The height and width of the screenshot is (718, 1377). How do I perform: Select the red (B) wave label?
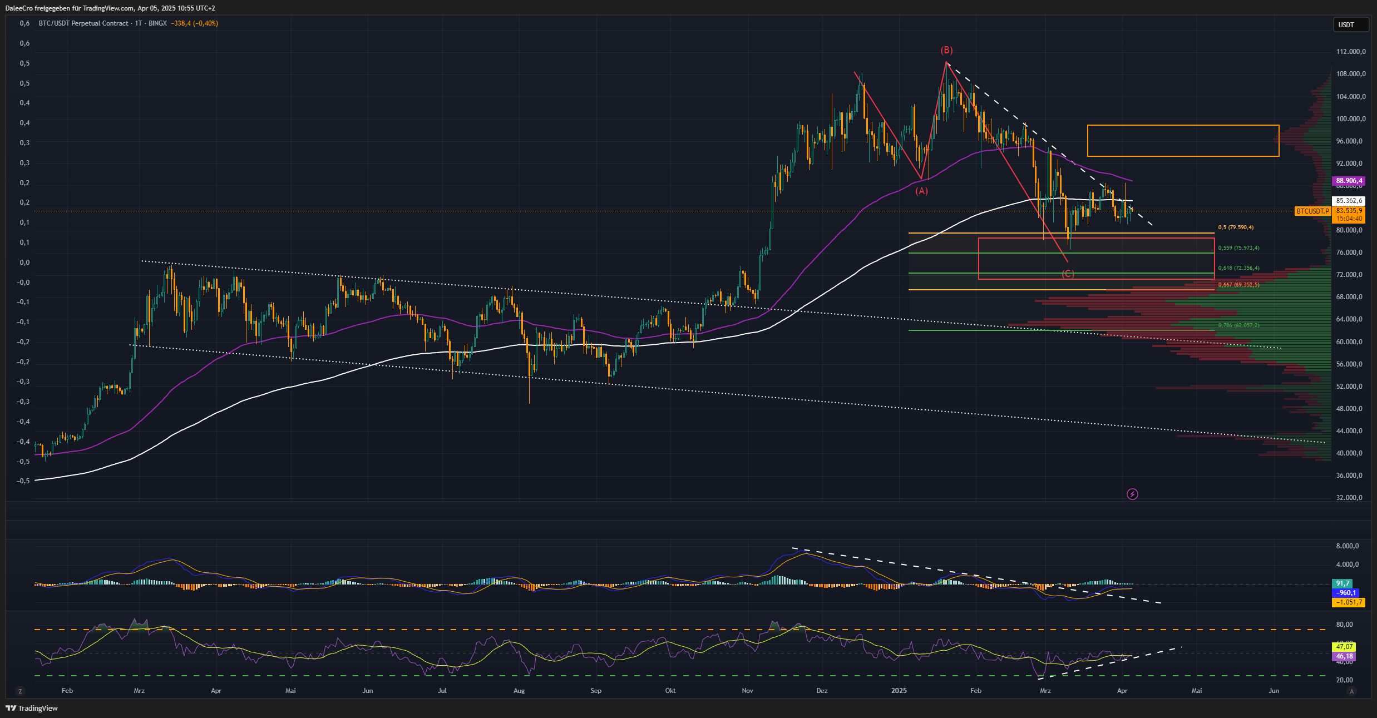[946, 51]
